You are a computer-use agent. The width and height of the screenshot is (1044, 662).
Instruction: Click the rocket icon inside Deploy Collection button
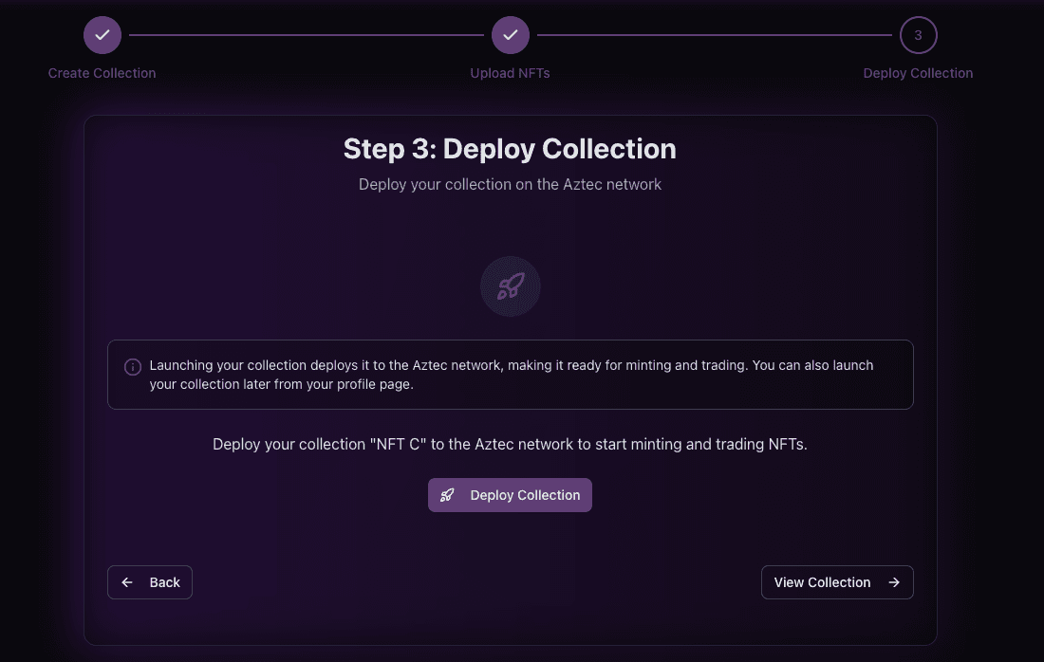tap(447, 494)
